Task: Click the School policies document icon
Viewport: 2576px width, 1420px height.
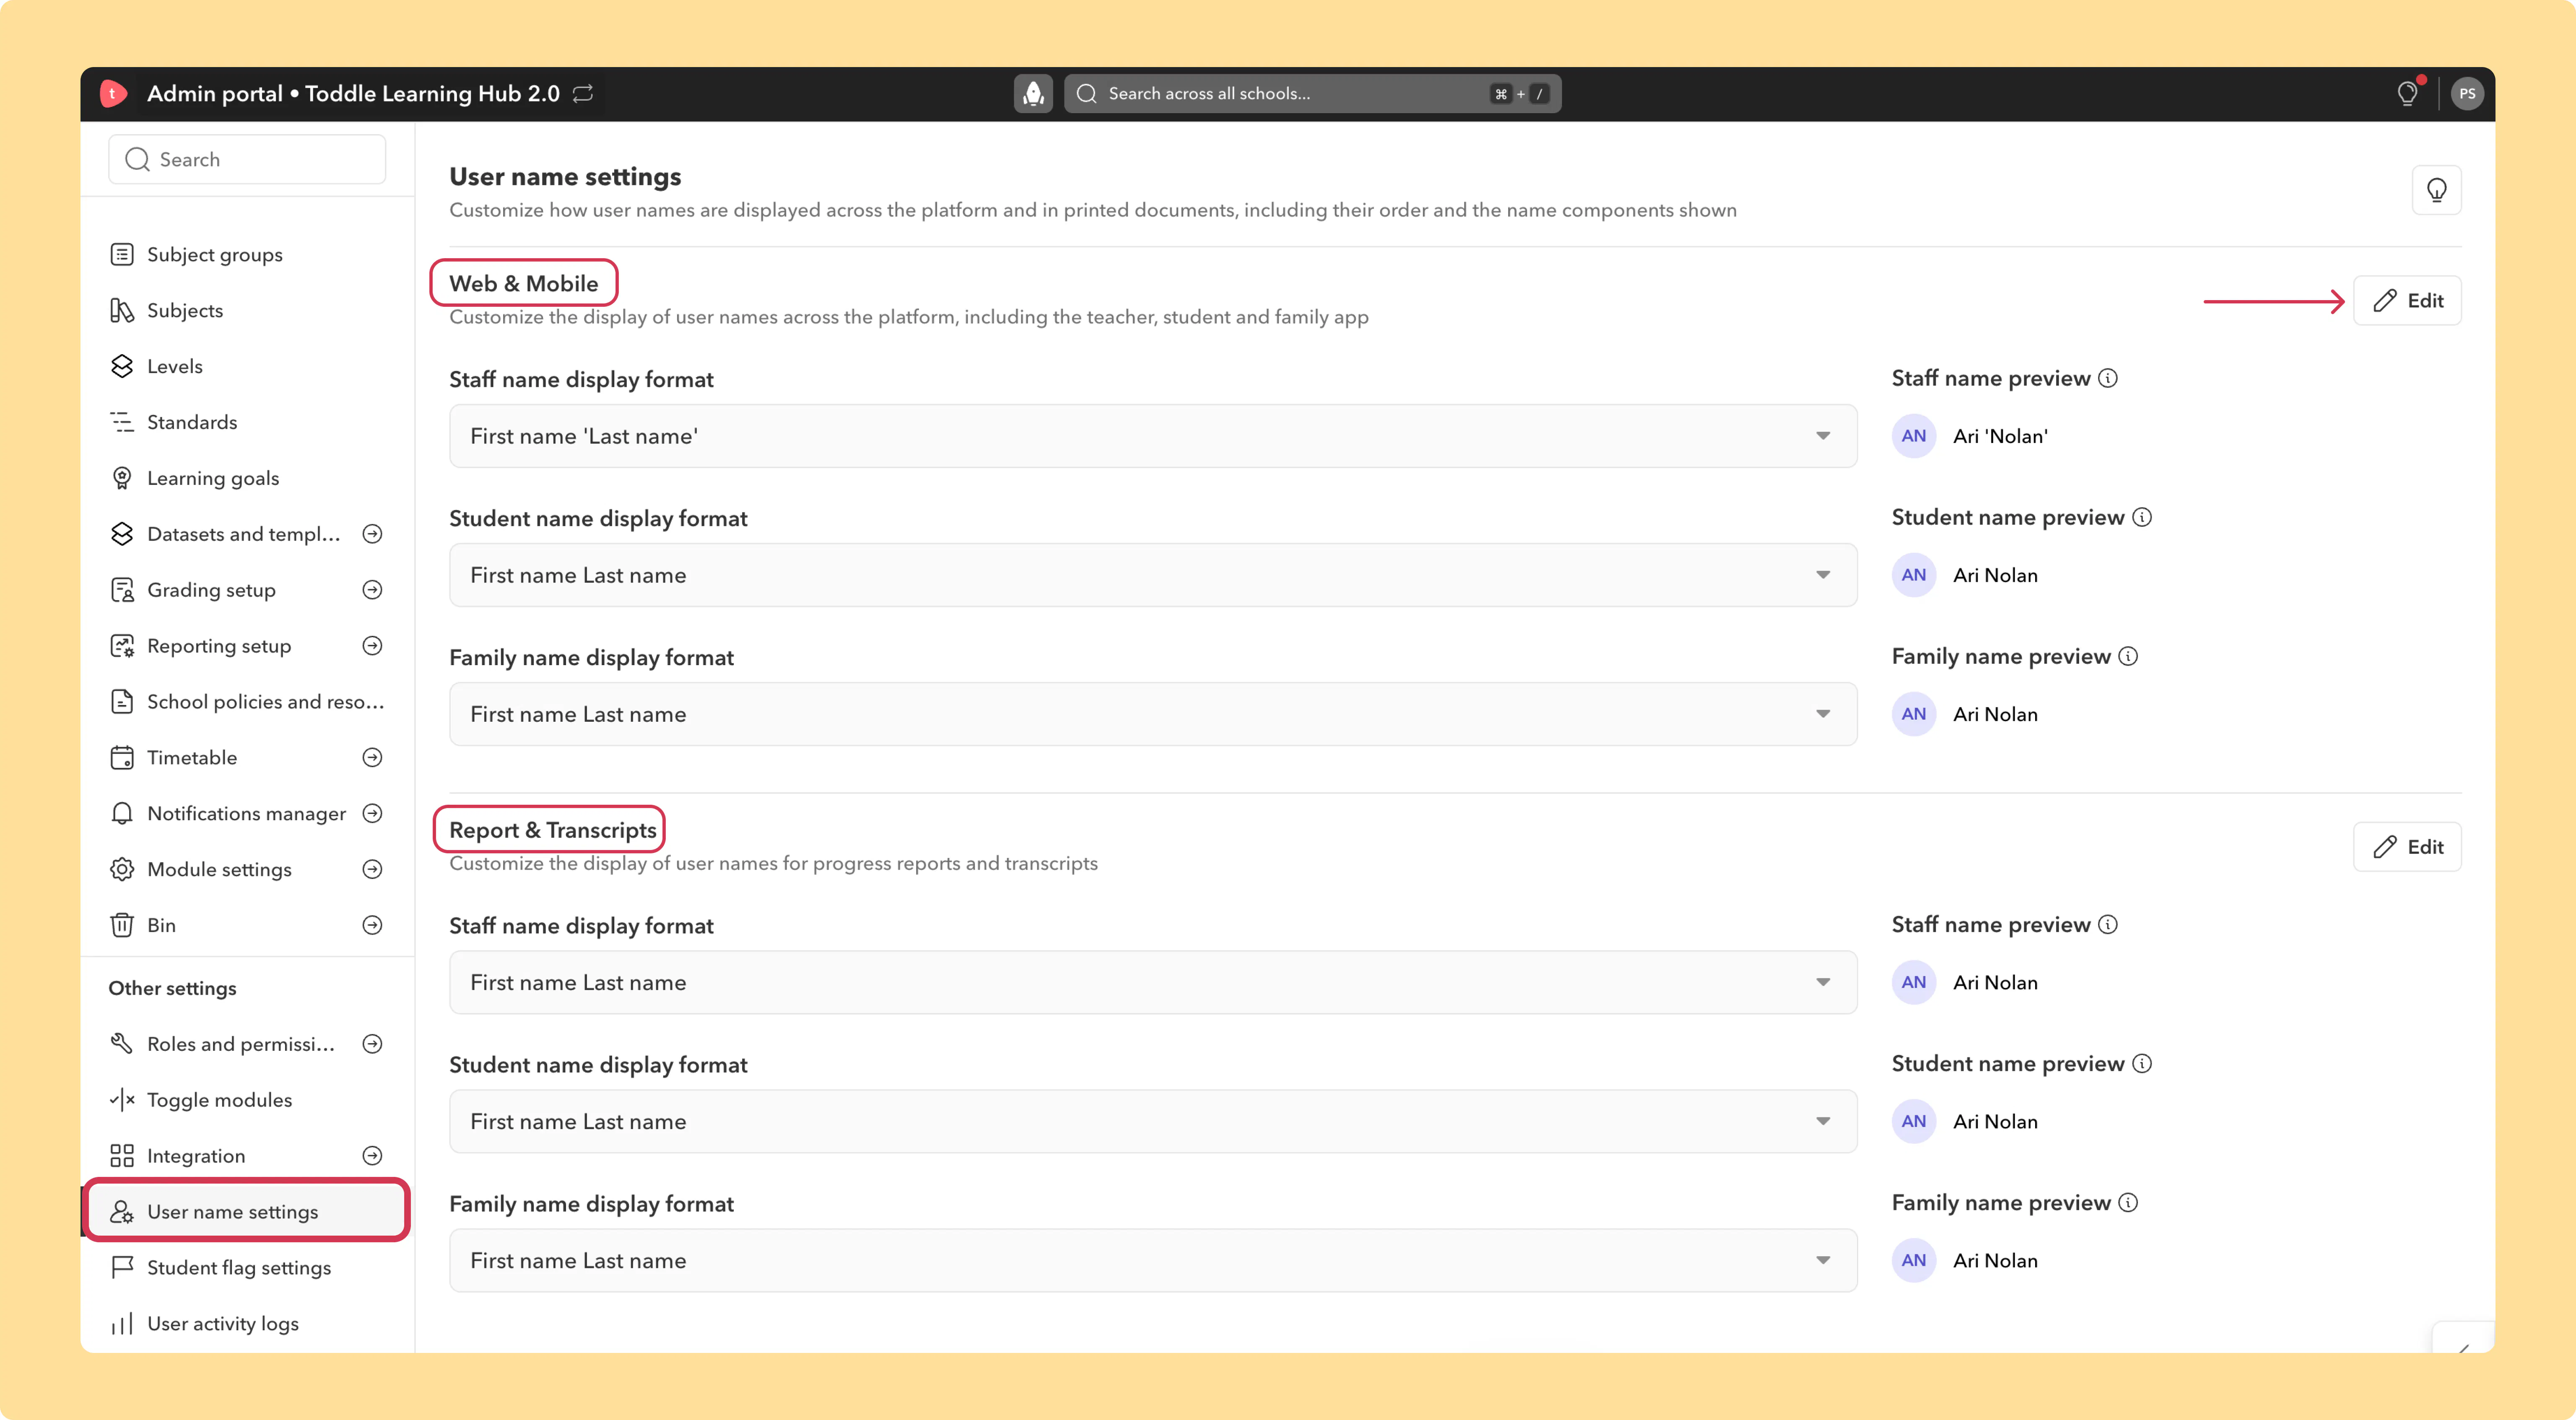Action: (122, 701)
